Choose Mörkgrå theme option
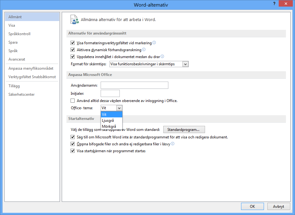The height and width of the screenshot is (215, 295). pos(112,126)
